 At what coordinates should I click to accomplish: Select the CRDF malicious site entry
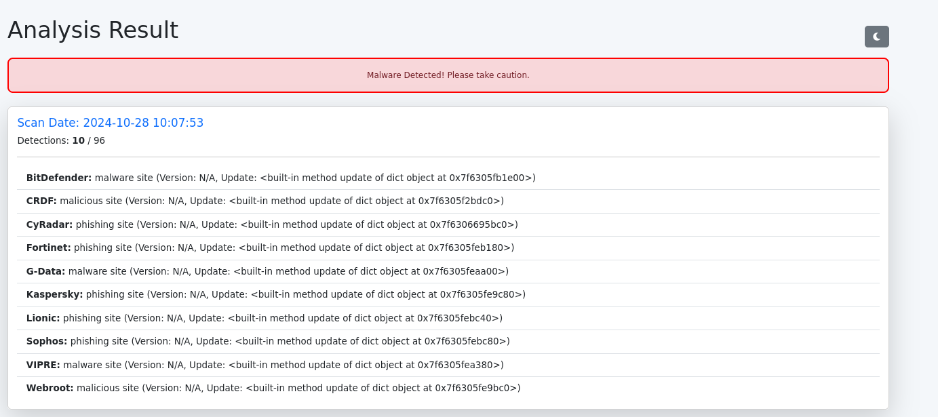pyautogui.click(x=265, y=201)
